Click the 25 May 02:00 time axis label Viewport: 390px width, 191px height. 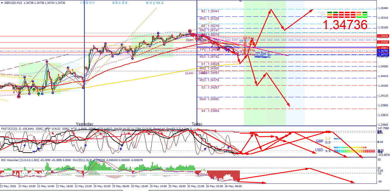point(102,186)
